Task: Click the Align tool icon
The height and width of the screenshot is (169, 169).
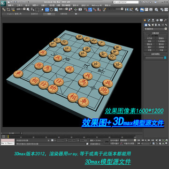Action: pyautogui.click(x=131, y=9)
